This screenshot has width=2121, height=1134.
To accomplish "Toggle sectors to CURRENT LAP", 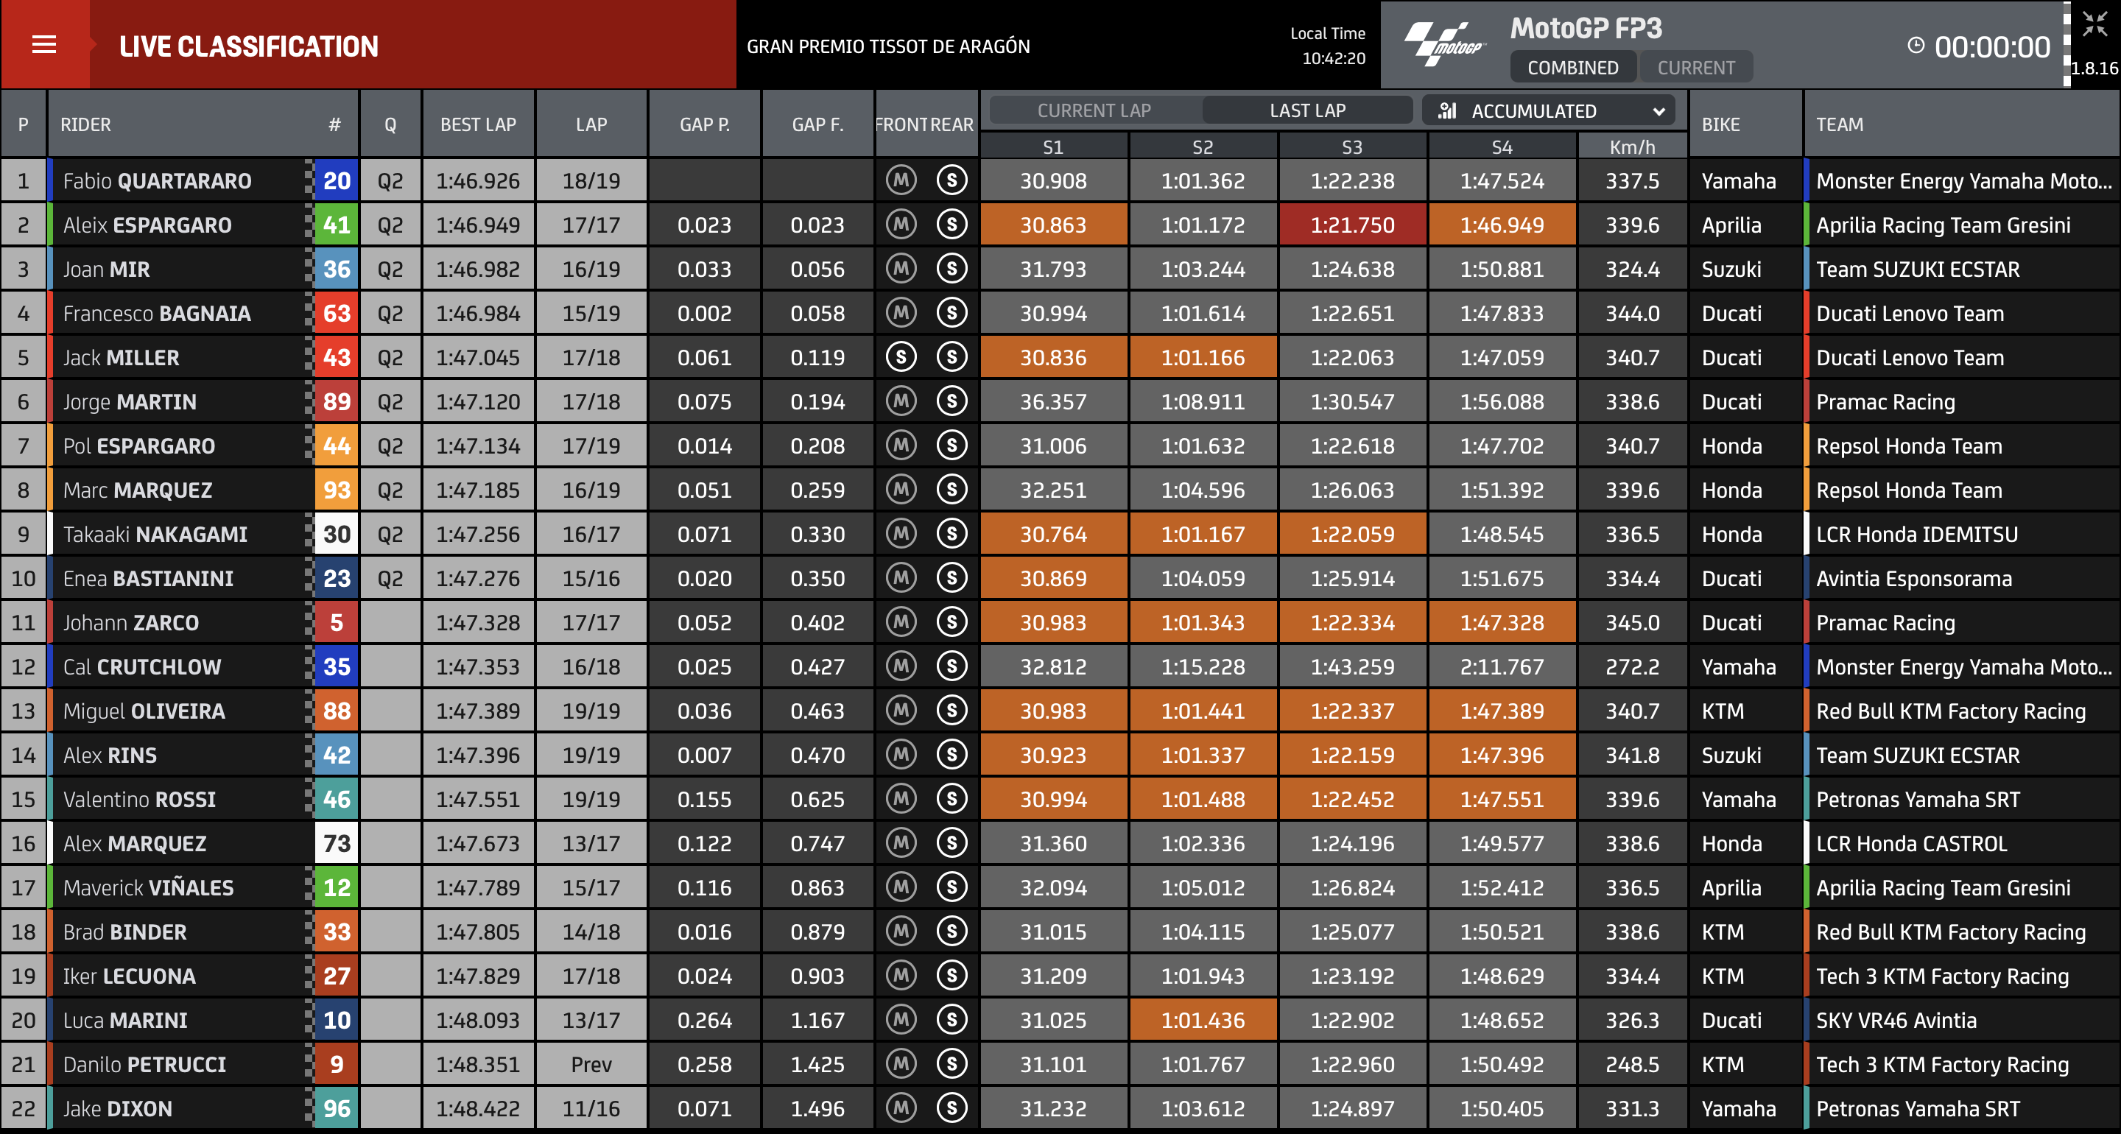I will (1094, 110).
